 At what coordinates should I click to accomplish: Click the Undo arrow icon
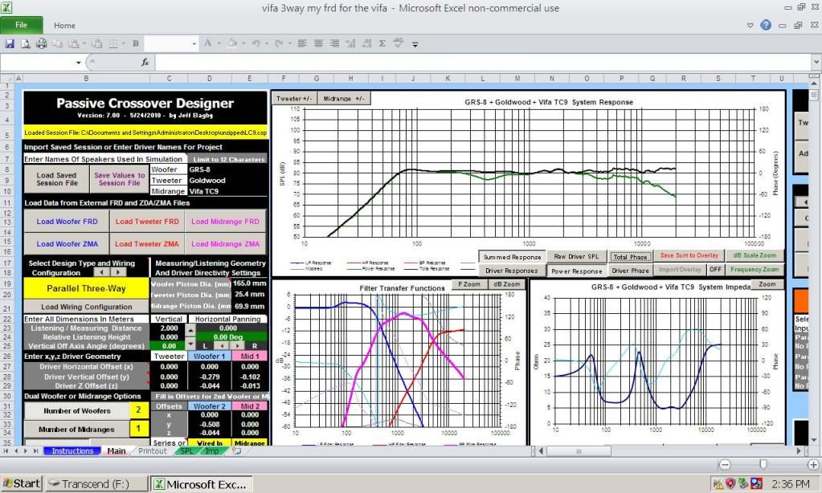pyautogui.click(x=256, y=43)
